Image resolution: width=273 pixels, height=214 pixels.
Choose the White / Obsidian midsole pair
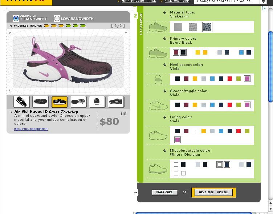(223, 165)
